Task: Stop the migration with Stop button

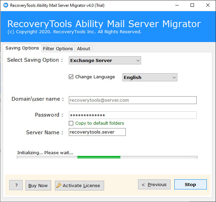Action: tap(190, 184)
